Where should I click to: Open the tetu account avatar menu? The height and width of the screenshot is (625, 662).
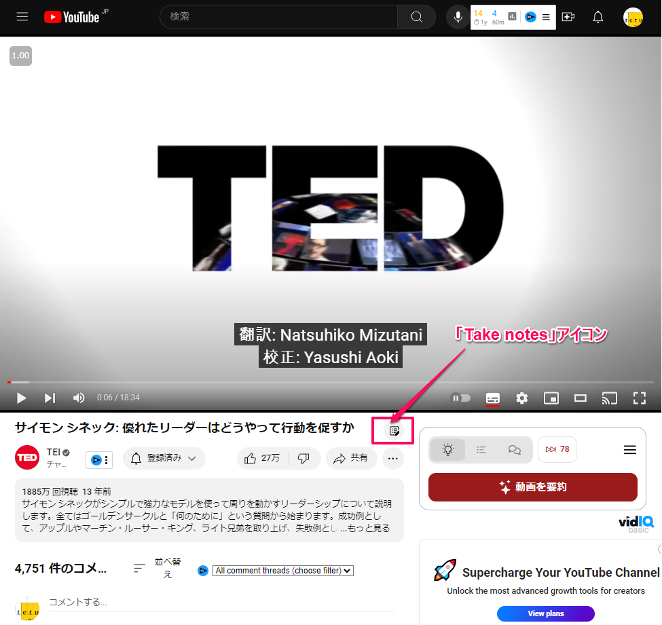click(633, 17)
